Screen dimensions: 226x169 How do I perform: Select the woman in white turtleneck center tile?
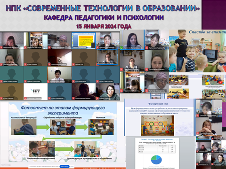[59, 75]
